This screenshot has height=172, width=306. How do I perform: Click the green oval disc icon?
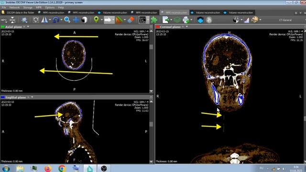(177, 20)
